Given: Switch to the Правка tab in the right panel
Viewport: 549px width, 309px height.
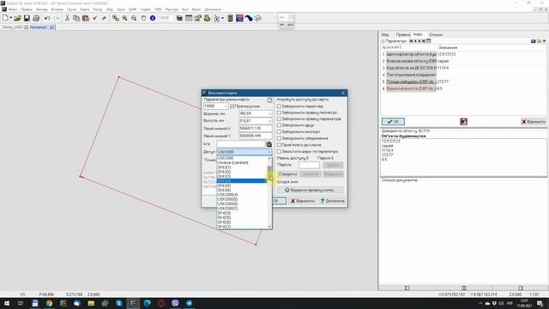Looking at the screenshot, I should click(x=403, y=34).
